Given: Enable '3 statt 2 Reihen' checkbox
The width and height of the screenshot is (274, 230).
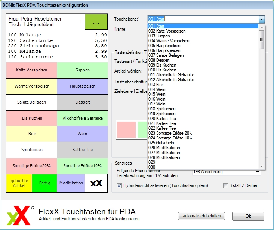Looking at the screenshot, I should tap(226, 185).
